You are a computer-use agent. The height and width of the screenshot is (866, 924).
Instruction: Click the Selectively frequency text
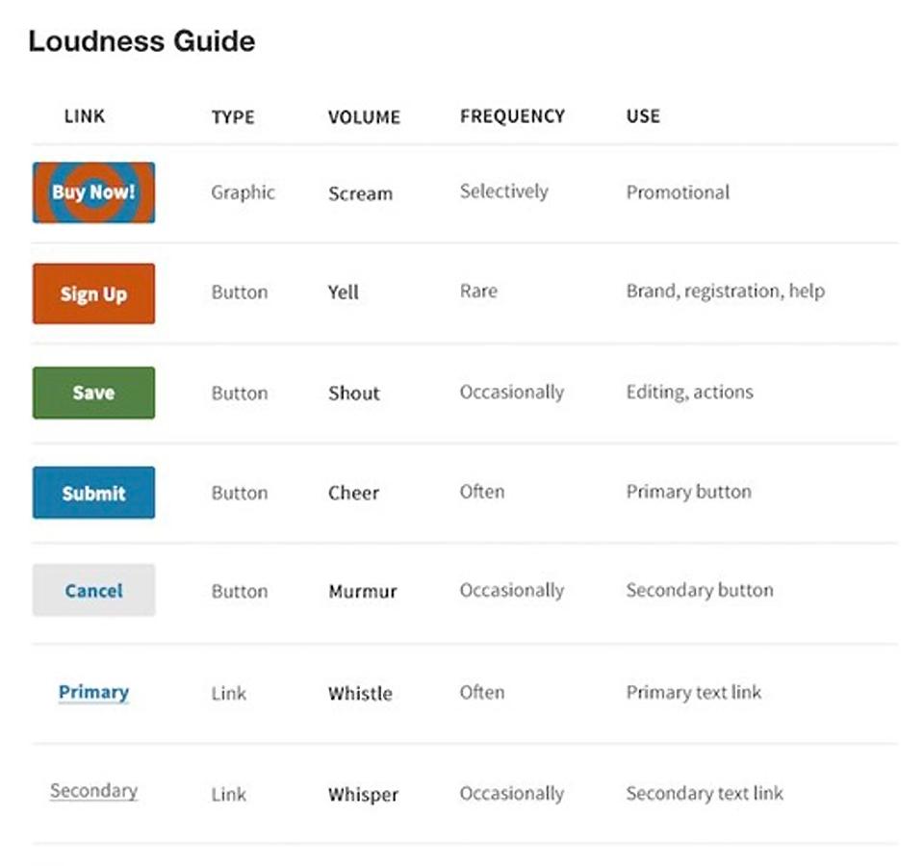pyautogui.click(x=503, y=191)
